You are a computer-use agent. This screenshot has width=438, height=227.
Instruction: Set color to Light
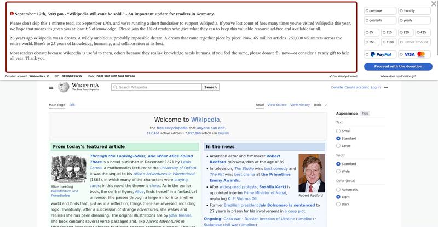338,197
